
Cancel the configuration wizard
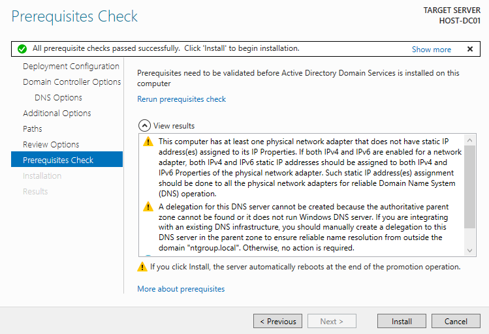click(456, 321)
